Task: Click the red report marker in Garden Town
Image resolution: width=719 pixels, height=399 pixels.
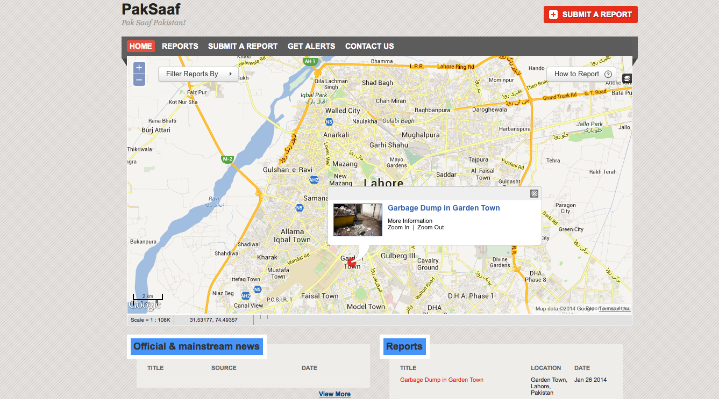Action: pyautogui.click(x=352, y=263)
